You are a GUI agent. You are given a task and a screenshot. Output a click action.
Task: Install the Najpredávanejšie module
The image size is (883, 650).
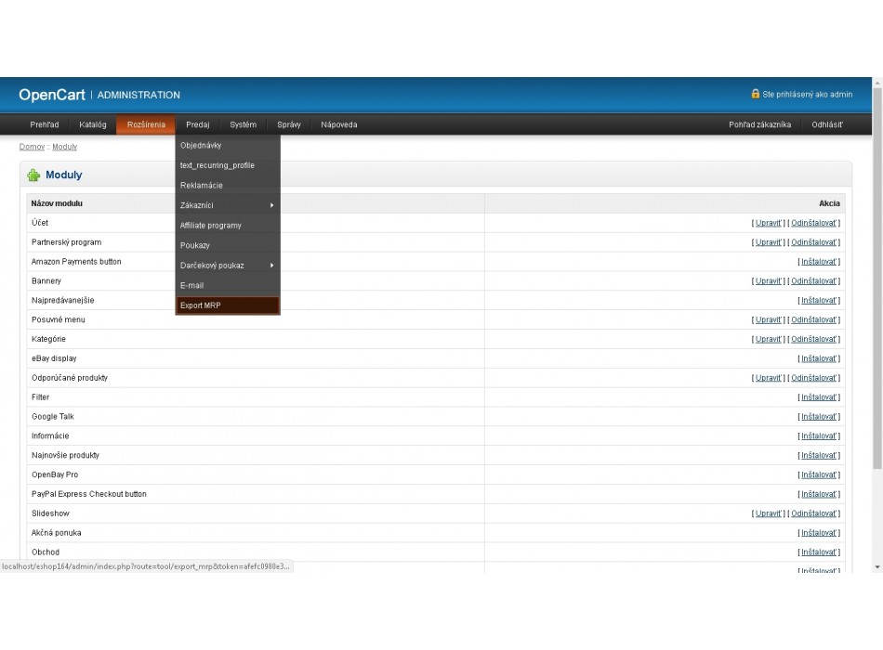click(x=819, y=301)
